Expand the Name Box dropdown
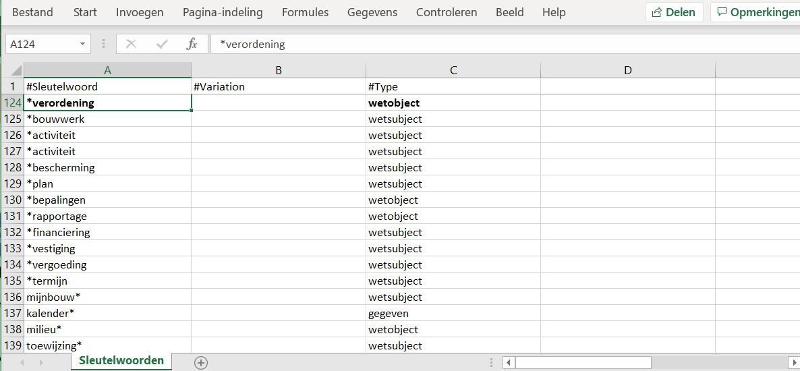 tap(83, 45)
